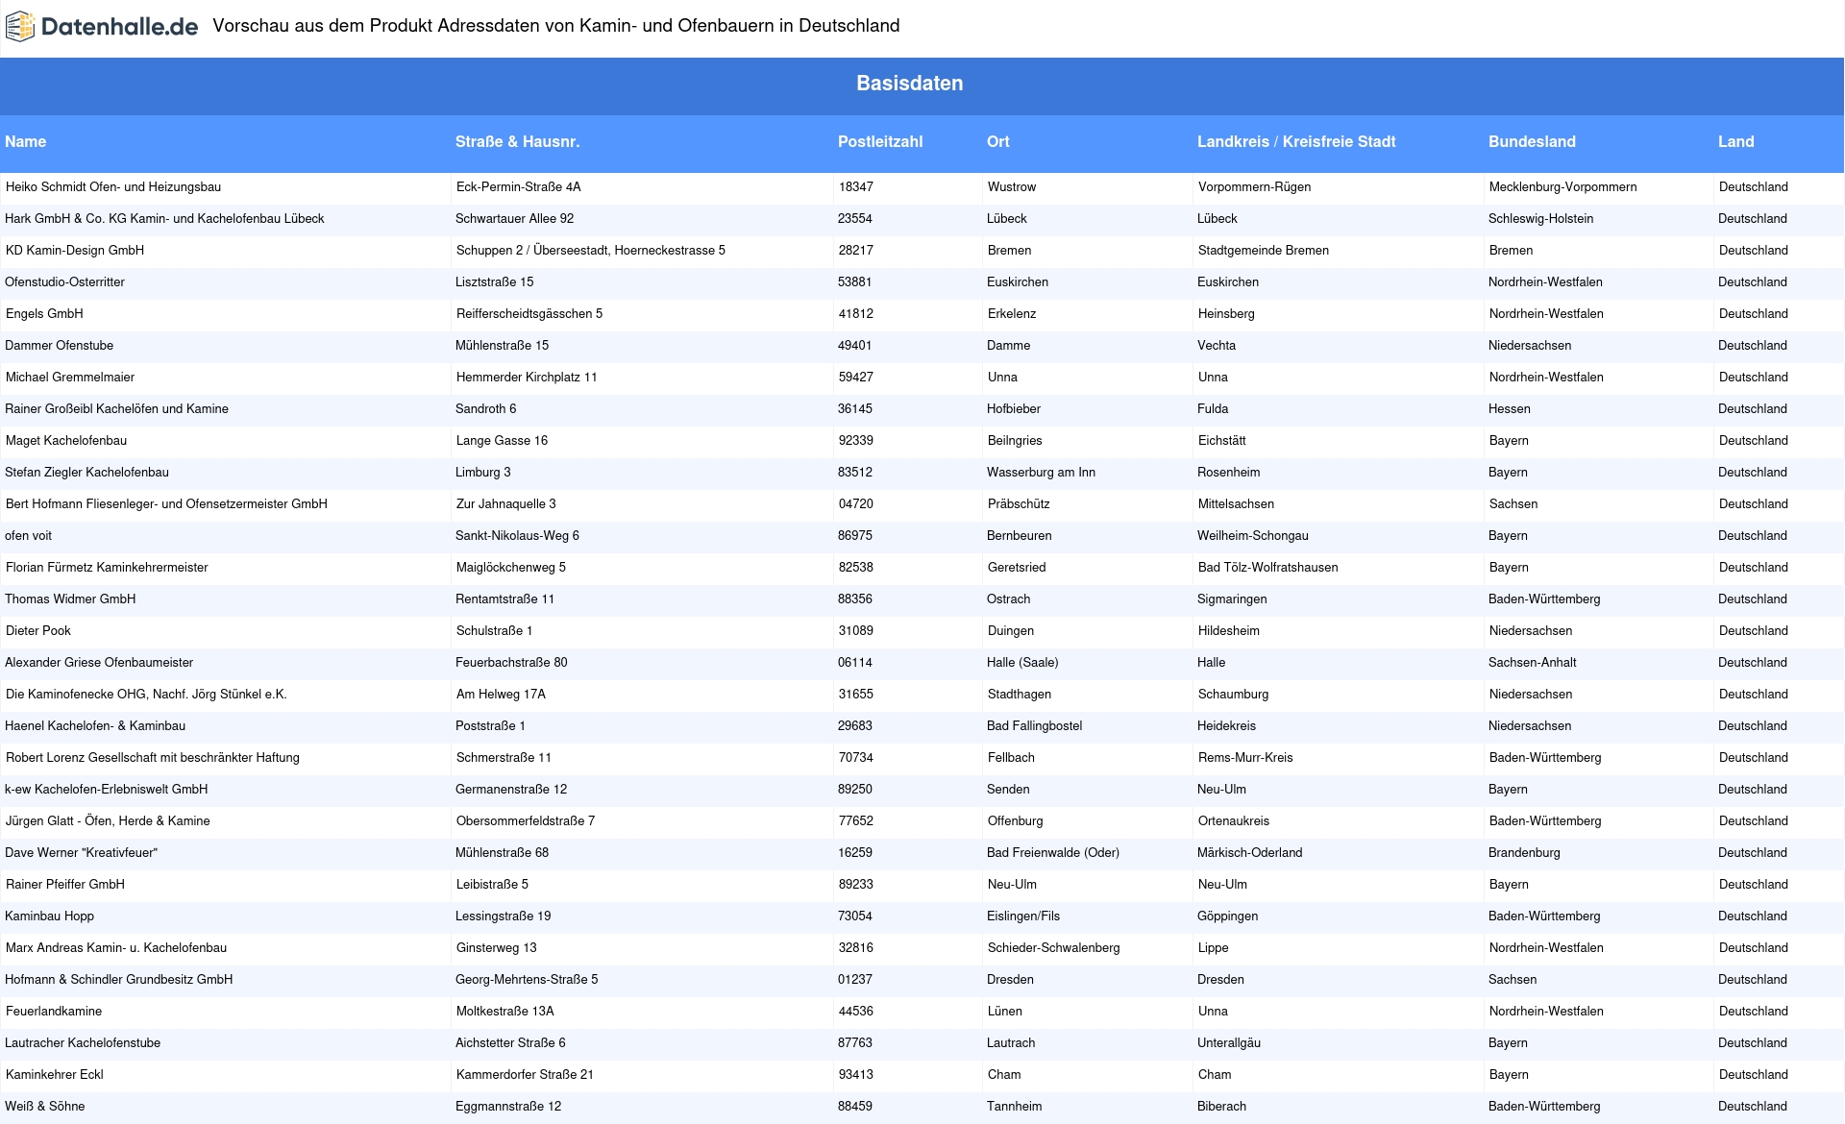
Task: Click the town Halle (Saale)
Action: tap(1022, 662)
